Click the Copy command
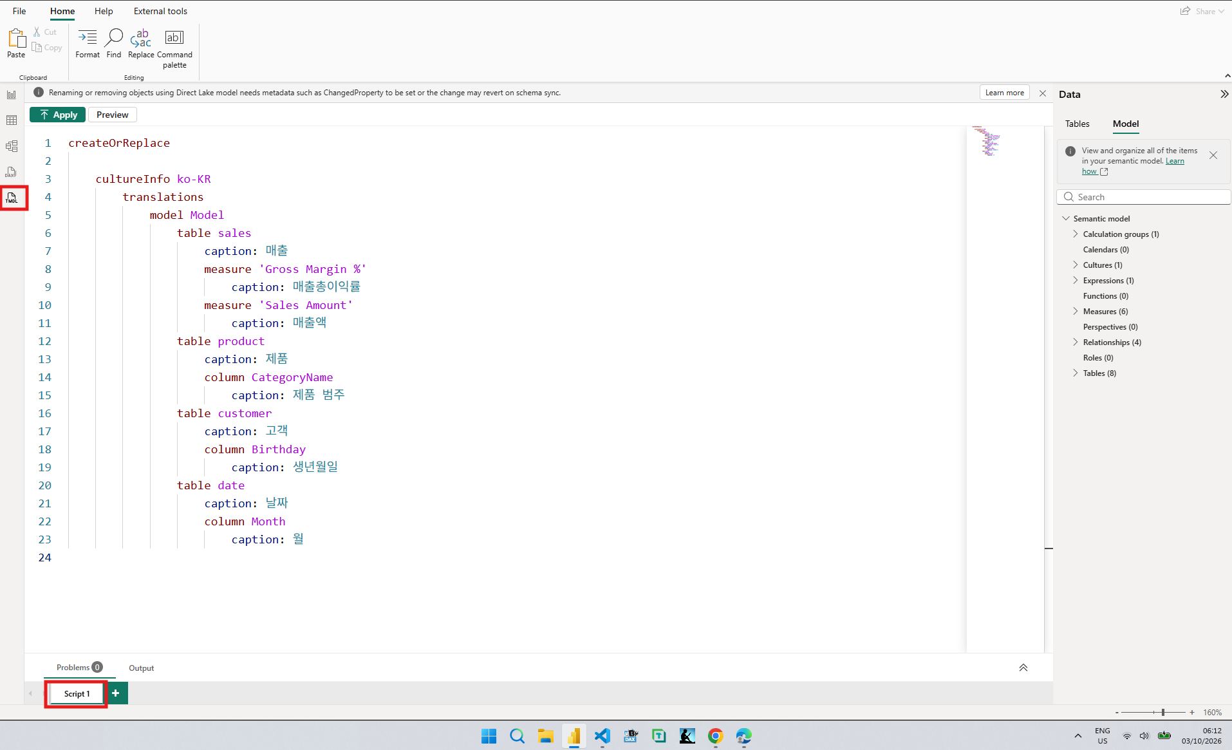 (47, 48)
